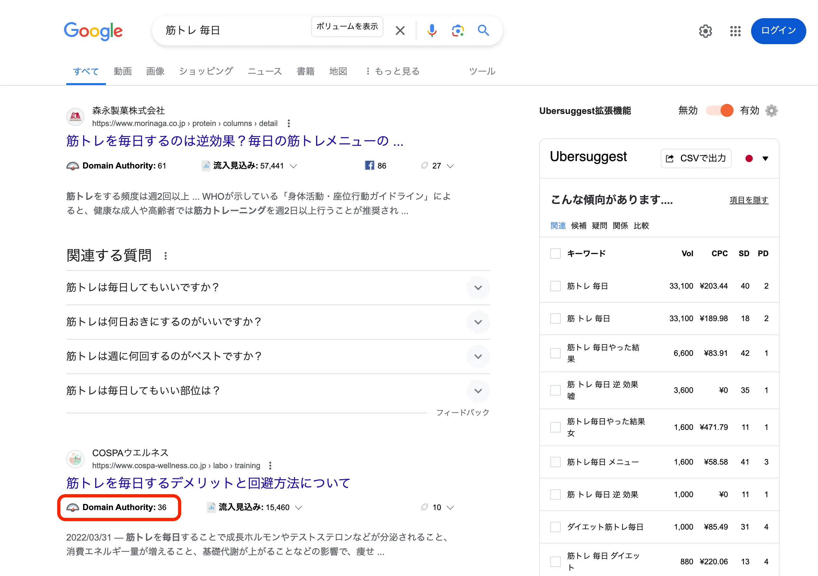Click the traffic chart icon beside 15,460

(x=211, y=507)
